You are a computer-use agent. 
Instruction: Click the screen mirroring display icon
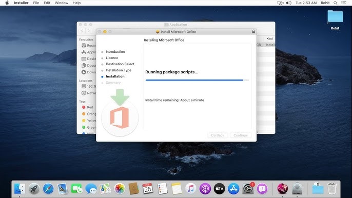280,3
